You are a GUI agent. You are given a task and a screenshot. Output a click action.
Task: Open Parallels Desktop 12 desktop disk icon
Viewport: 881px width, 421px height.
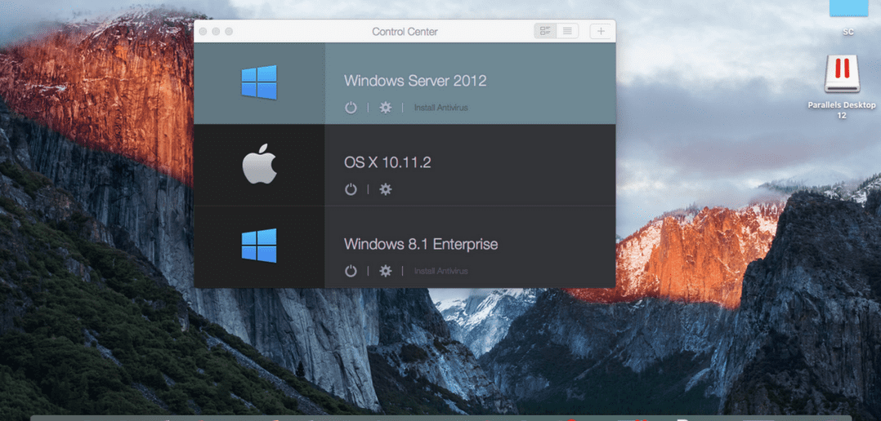pos(842,73)
